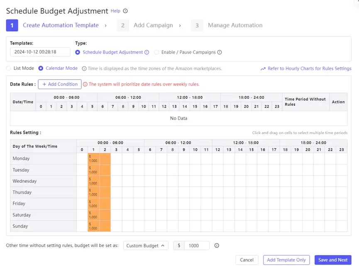The image size is (359, 266).
Task: Click the red warning icon by date rules note
Action: pyautogui.click(x=85, y=84)
